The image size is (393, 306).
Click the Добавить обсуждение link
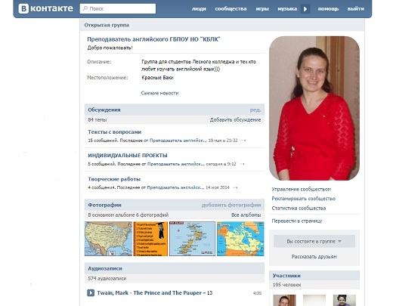pos(235,120)
